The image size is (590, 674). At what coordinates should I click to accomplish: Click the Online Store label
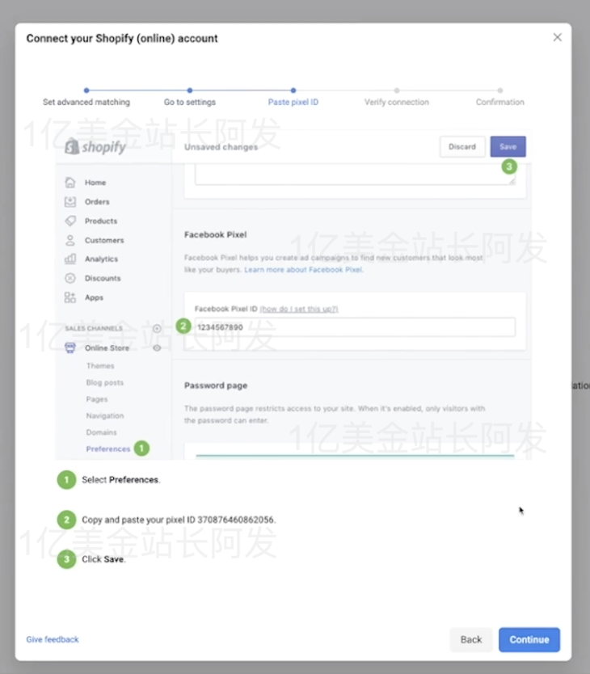107,348
